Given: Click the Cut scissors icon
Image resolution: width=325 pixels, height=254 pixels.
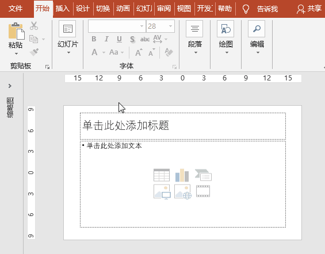Looking at the screenshot, I should 34,26.
